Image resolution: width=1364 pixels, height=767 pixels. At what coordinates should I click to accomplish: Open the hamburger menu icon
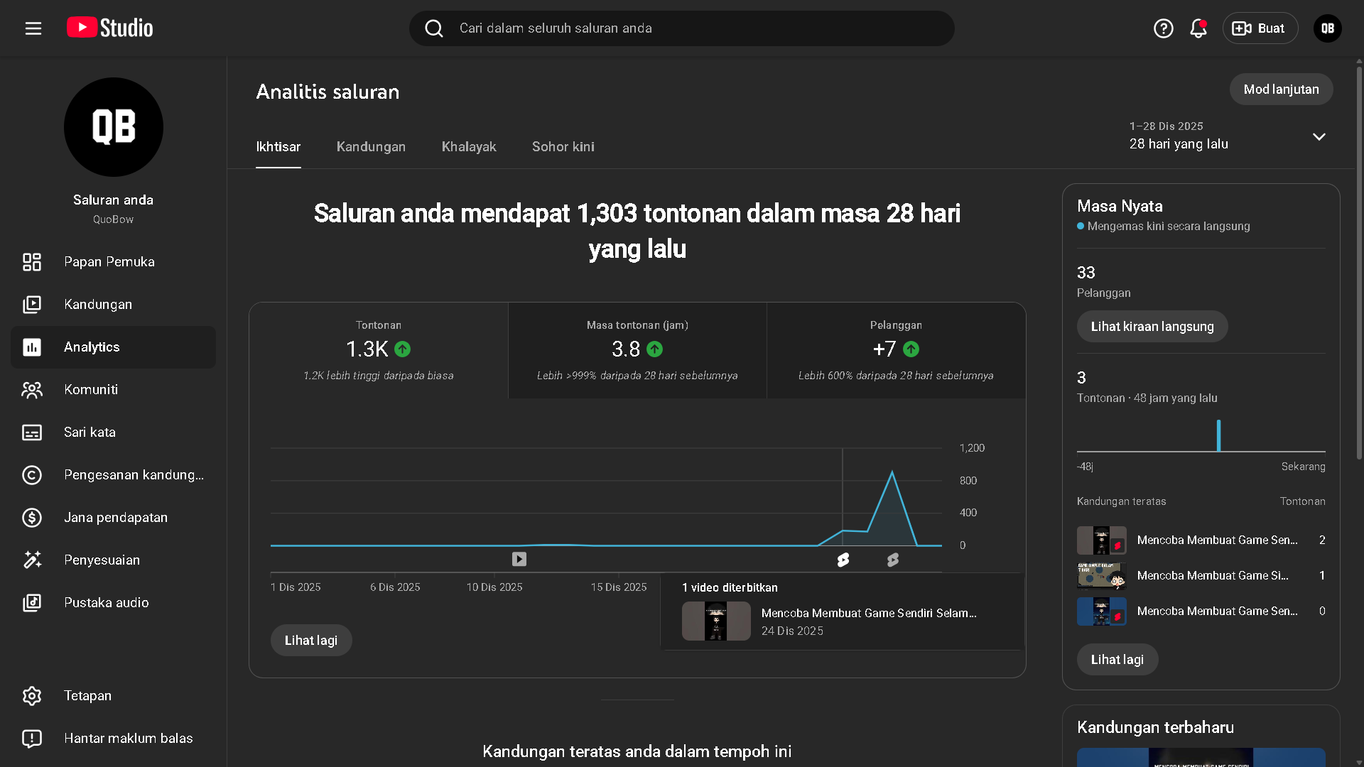(33, 28)
